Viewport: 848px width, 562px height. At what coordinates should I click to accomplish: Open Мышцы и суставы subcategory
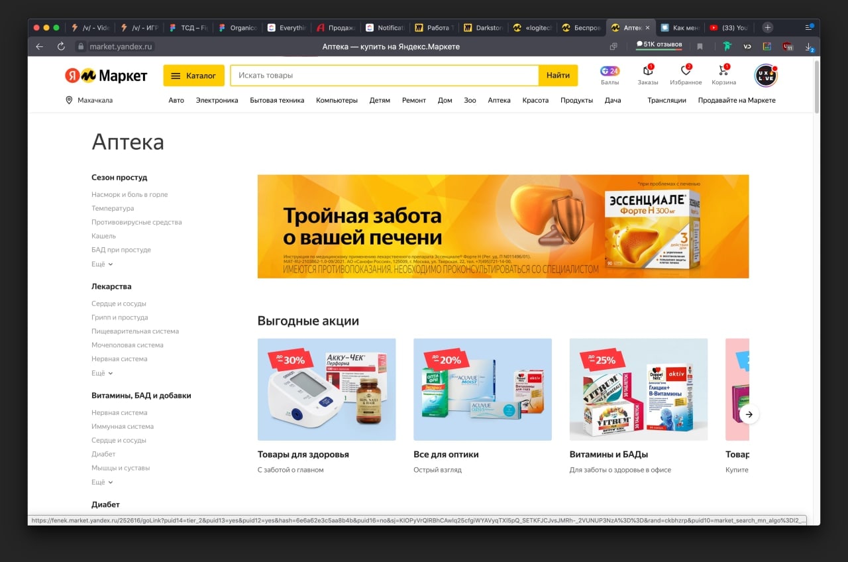click(x=121, y=468)
